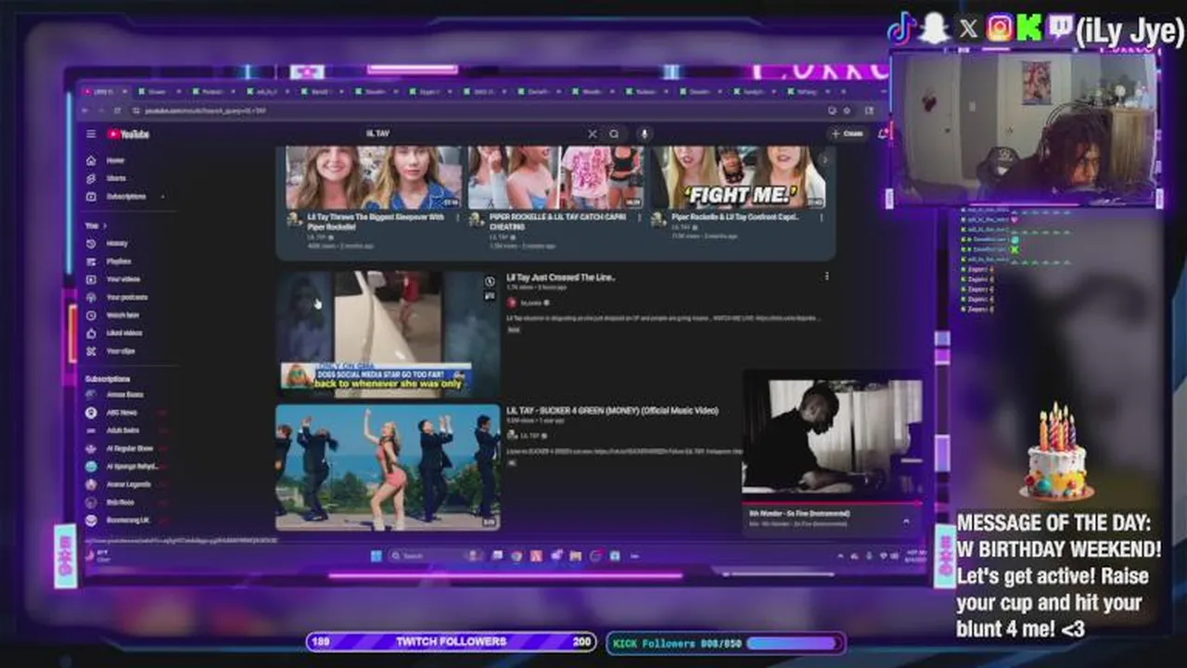Screen dimensions: 1187x668
Task: Seek on the miniplayer red progress bar
Action: [833, 504]
